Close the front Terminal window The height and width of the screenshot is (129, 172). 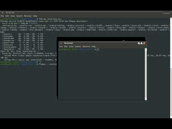144,43
